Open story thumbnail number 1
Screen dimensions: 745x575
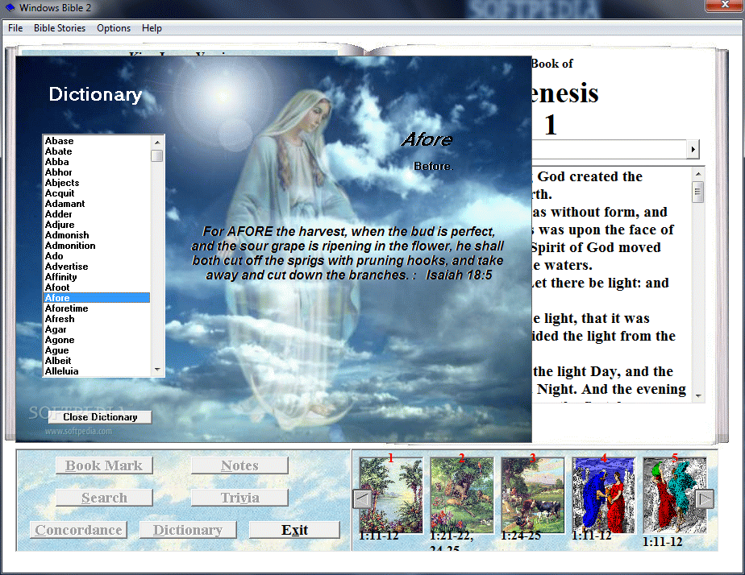(x=391, y=494)
